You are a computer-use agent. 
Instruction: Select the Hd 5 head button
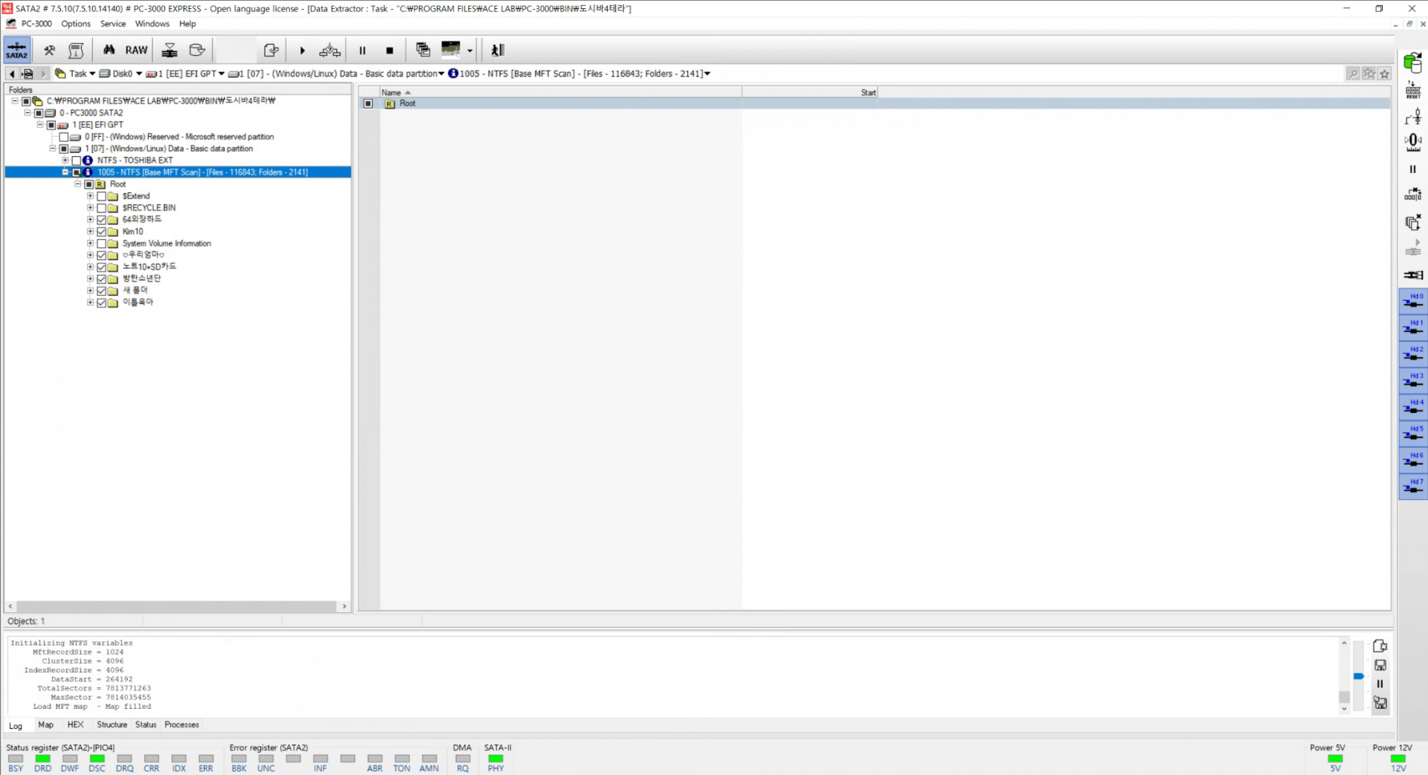(1413, 433)
